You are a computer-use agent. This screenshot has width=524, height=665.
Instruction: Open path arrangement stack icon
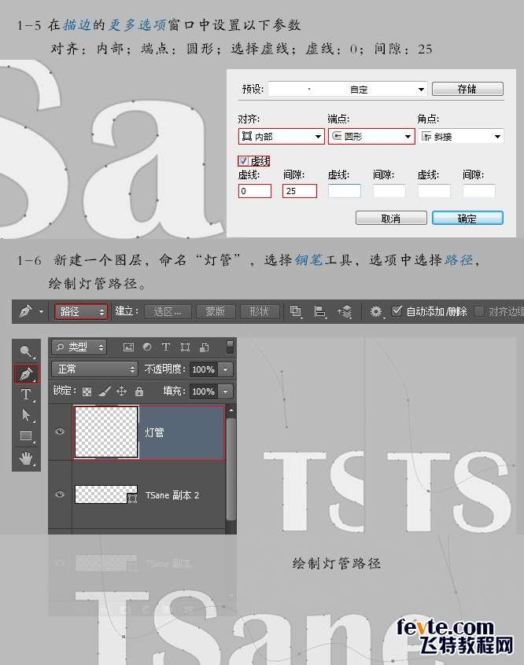coord(345,312)
